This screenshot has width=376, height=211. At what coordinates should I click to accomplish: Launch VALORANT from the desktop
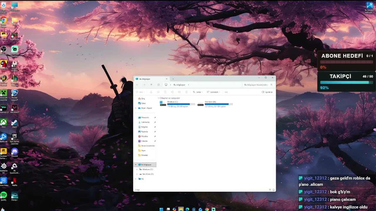[14, 109]
